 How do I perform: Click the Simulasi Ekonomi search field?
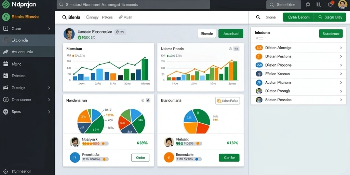133,4
